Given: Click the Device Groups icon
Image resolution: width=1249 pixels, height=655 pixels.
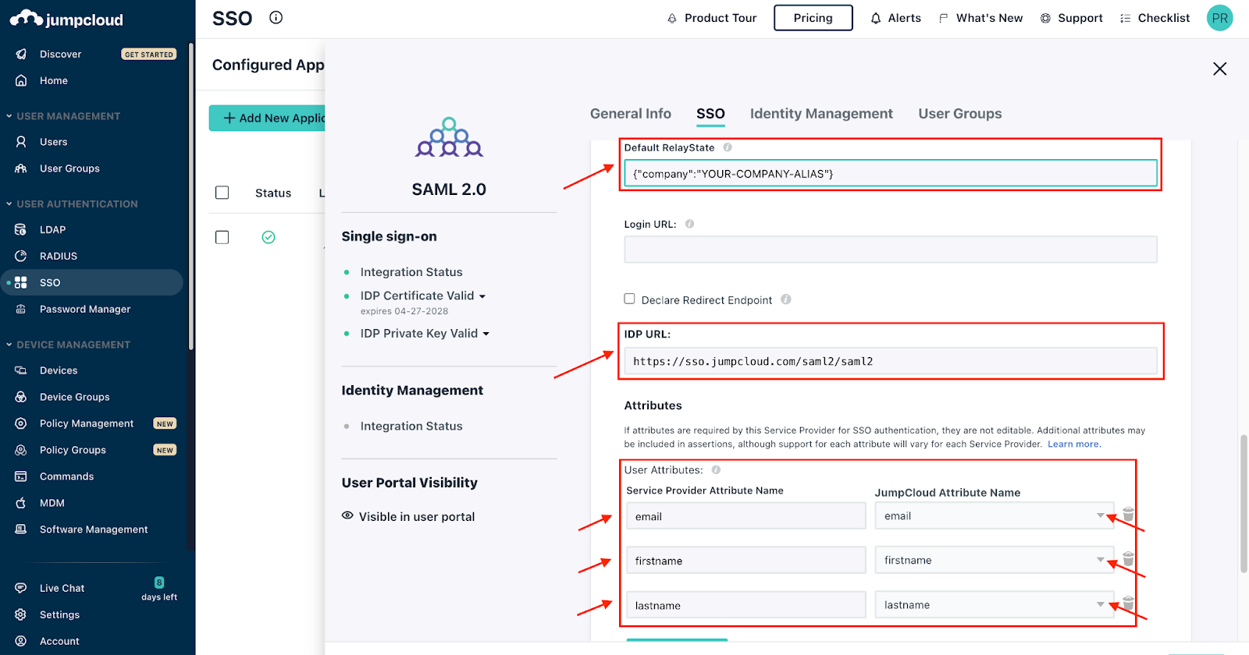Looking at the screenshot, I should point(21,397).
